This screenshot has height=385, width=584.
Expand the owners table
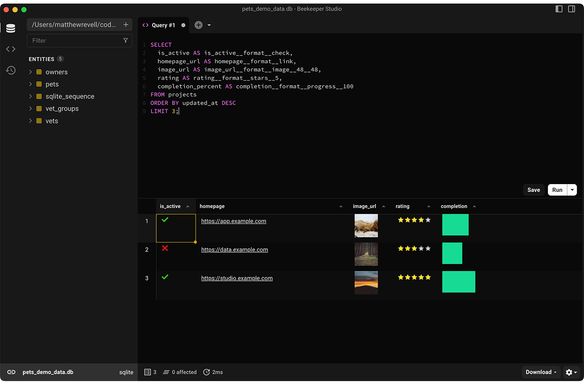coord(30,72)
